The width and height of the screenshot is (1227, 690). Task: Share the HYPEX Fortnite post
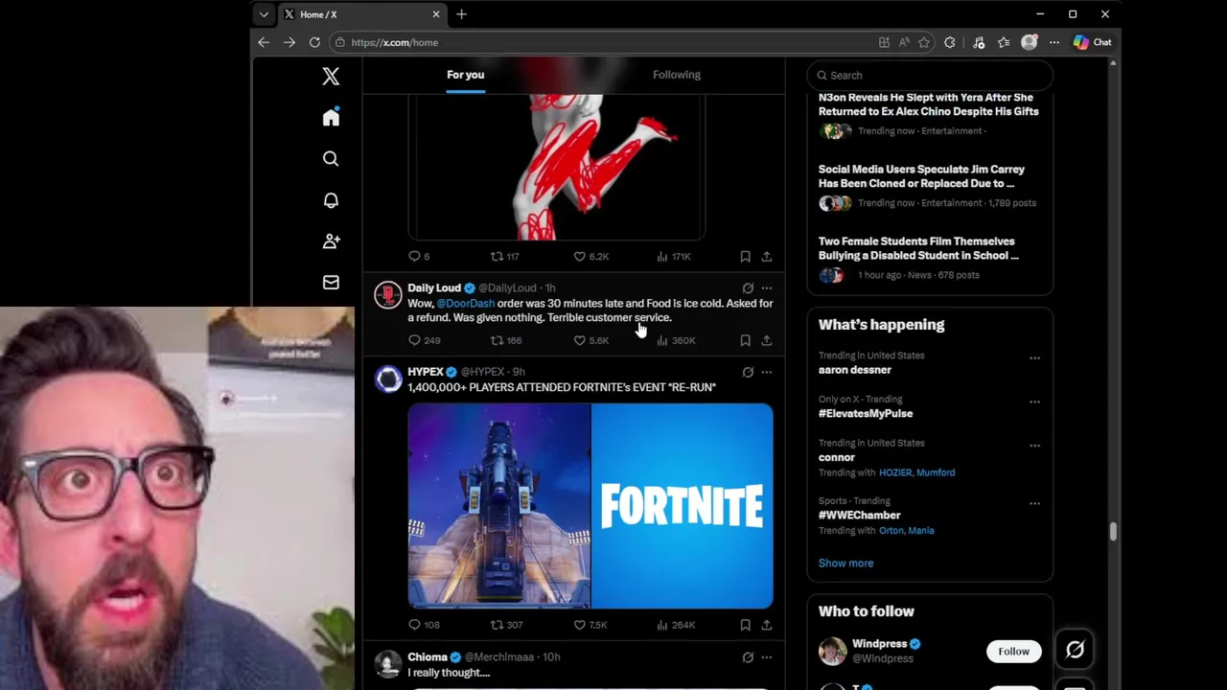point(766,625)
